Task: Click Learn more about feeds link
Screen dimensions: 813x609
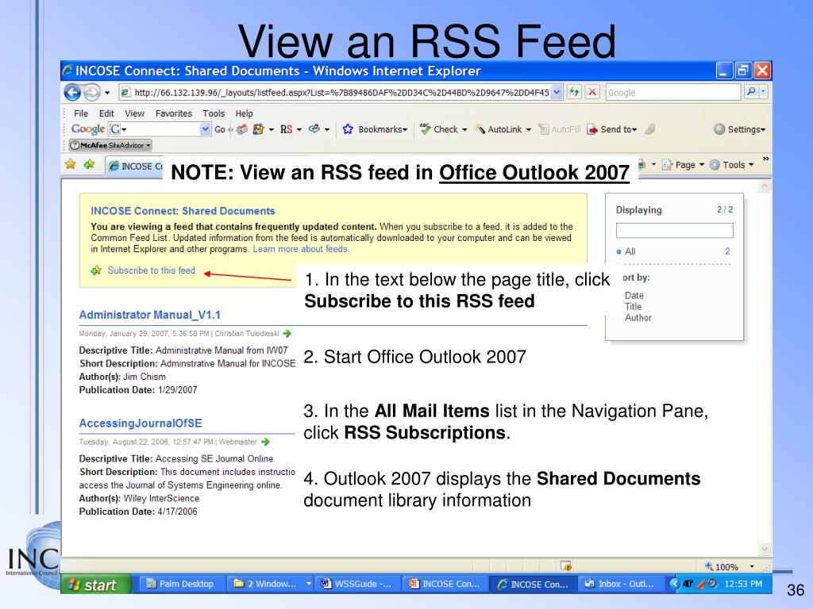Action: [x=301, y=249]
